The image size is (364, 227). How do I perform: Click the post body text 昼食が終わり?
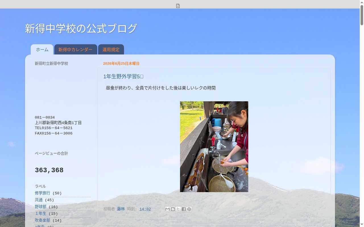tap(118, 88)
